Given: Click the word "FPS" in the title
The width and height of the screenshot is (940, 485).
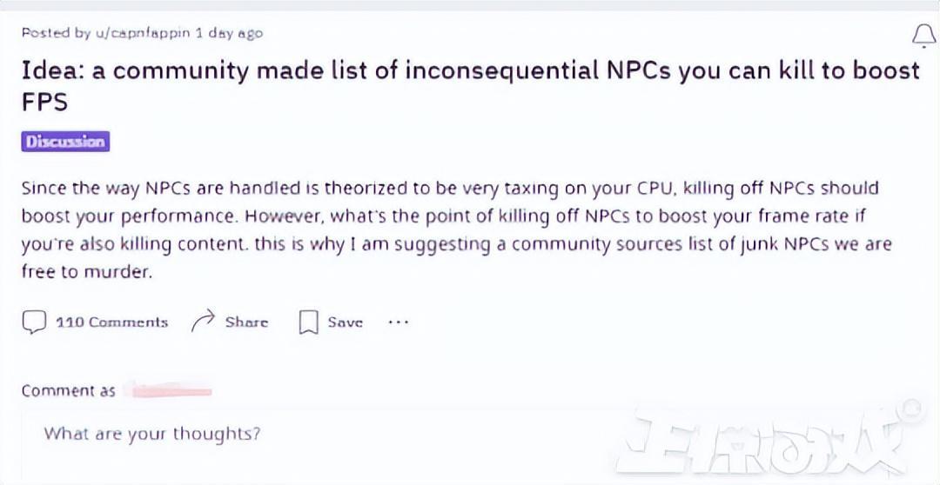Looking at the screenshot, I should pos(45,102).
